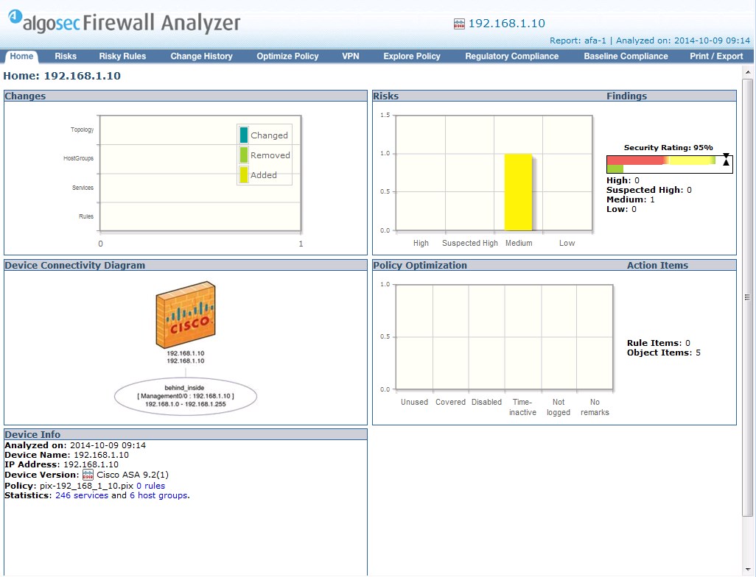
Task: Select the Baseline Compliance tab
Action: (x=626, y=56)
